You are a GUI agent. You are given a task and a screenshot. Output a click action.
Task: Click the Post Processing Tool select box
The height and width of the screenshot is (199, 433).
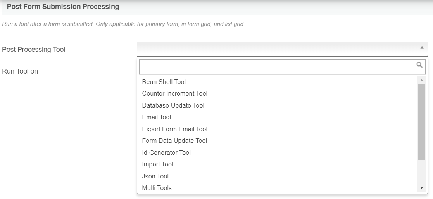[x=277, y=48]
